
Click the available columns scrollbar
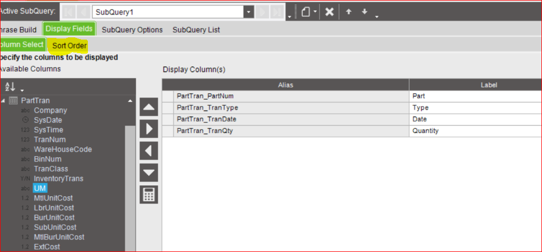[130, 188]
